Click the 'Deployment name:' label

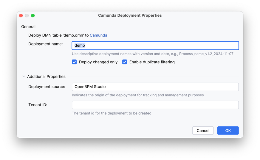pos(46,44)
